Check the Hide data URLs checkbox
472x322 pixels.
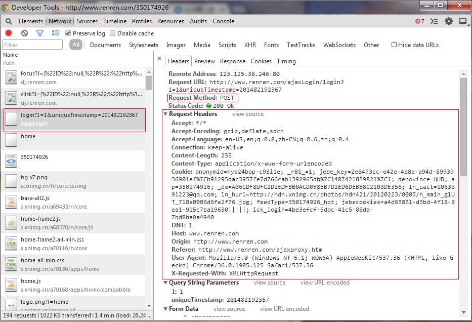pyautogui.click(x=394, y=45)
